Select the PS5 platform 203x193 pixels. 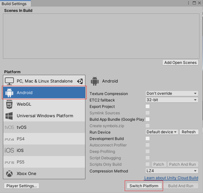pyautogui.click(x=44, y=162)
